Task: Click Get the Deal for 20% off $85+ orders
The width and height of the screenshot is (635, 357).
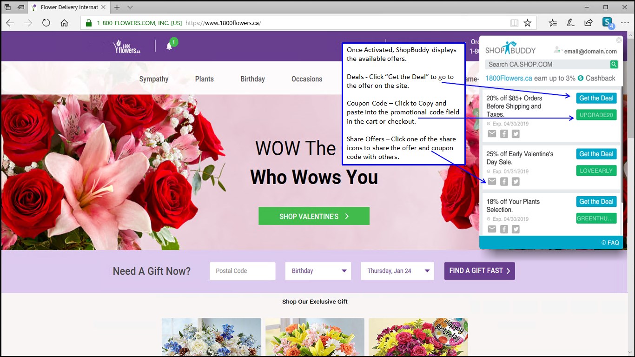Action: (x=596, y=98)
